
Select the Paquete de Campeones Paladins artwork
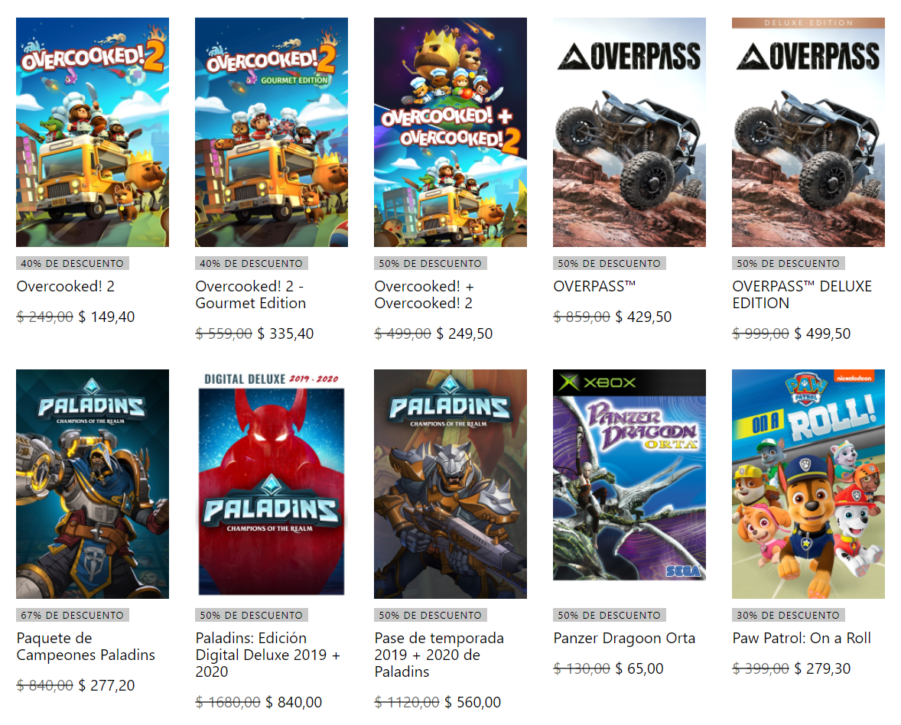click(x=93, y=484)
